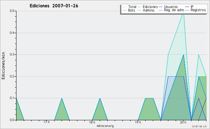Click the Ediciones legend entry
Screen dimensions: 210x129
click(x=148, y=7)
